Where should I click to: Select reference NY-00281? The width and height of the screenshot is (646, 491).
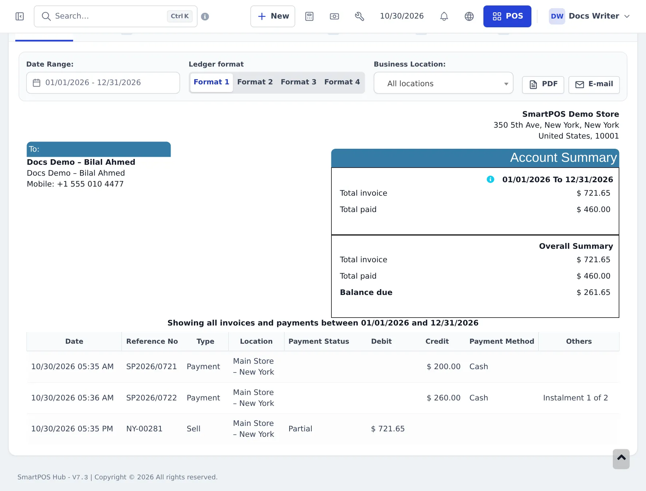(144, 429)
